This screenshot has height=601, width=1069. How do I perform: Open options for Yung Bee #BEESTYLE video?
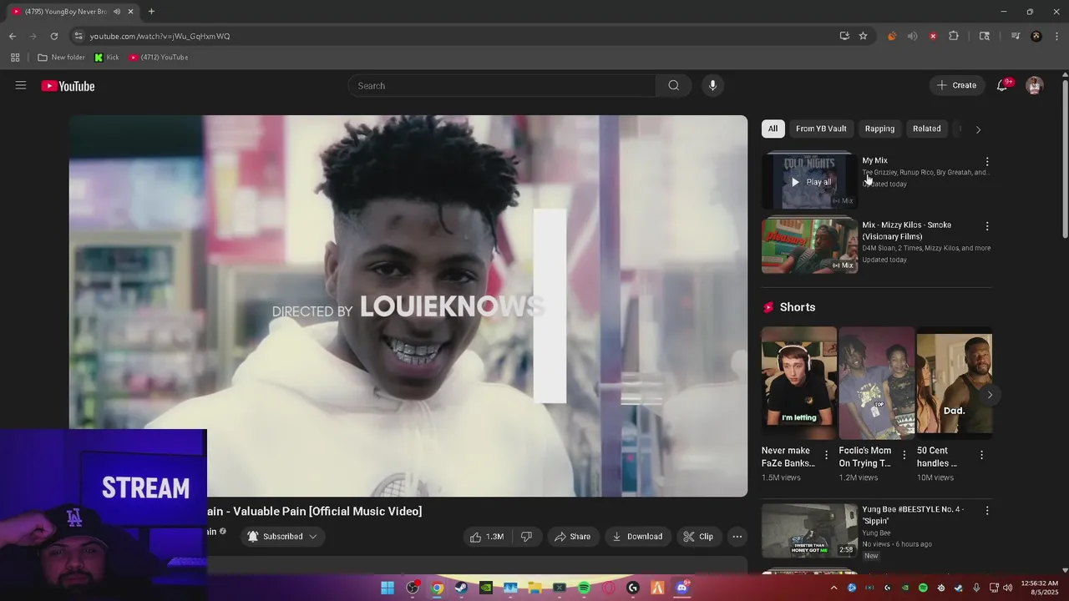(x=987, y=510)
